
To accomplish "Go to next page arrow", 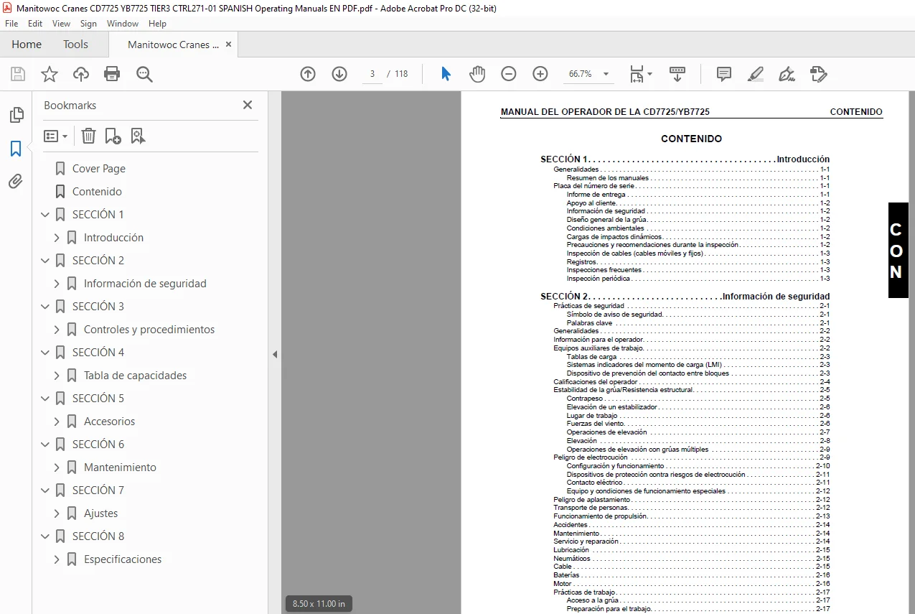I will (339, 74).
